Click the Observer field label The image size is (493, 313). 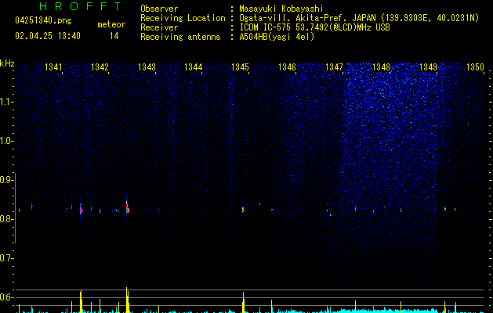click(x=159, y=9)
